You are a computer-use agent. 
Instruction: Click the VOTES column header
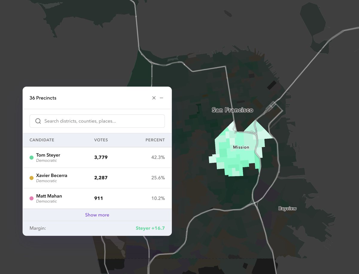coord(101,140)
